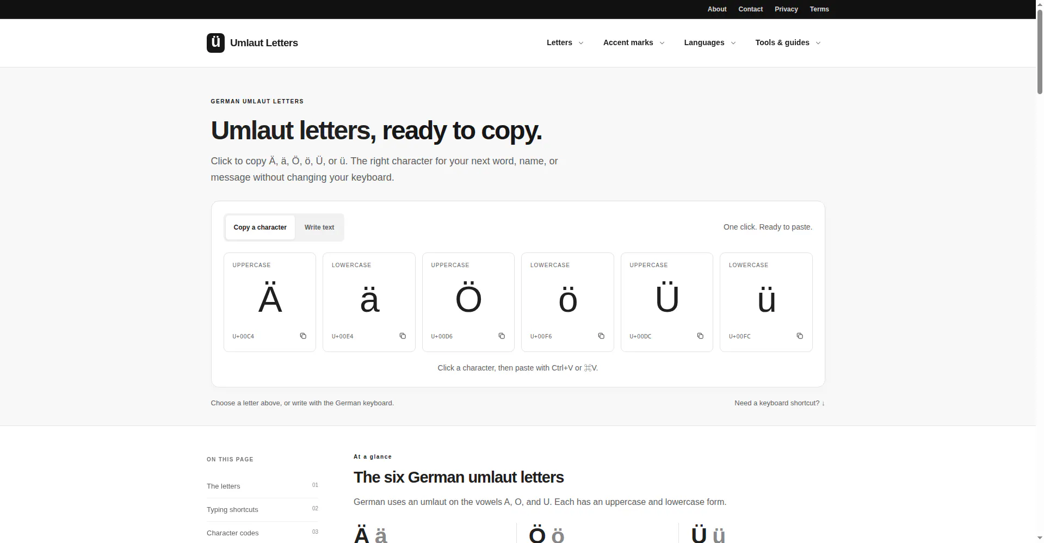Screen dimensions: 1044x543
Task: Click the U+00E4 code label
Action: click(x=343, y=336)
